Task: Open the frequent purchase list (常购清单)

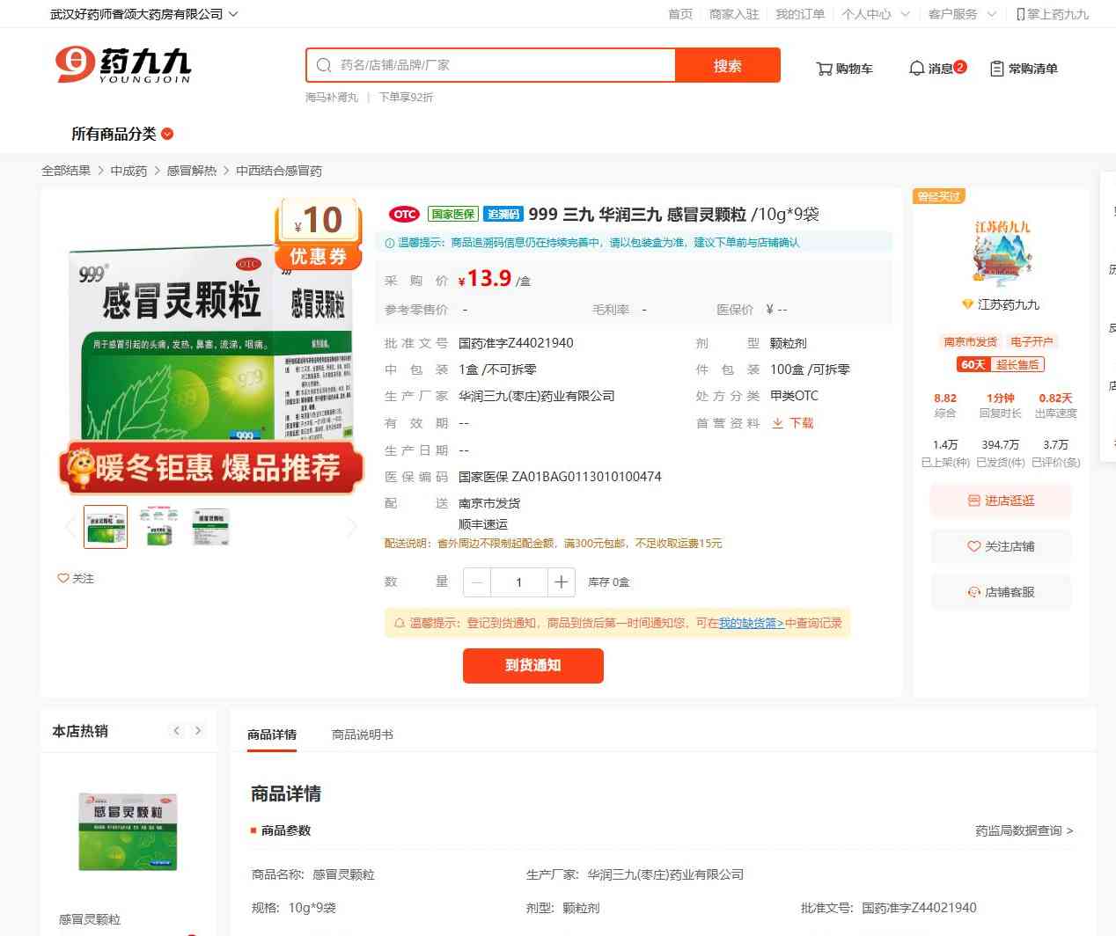Action: point(1024,69)
